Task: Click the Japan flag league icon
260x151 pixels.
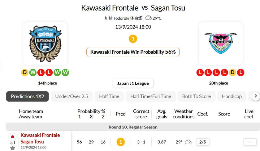Action: (x=12, y=137)
